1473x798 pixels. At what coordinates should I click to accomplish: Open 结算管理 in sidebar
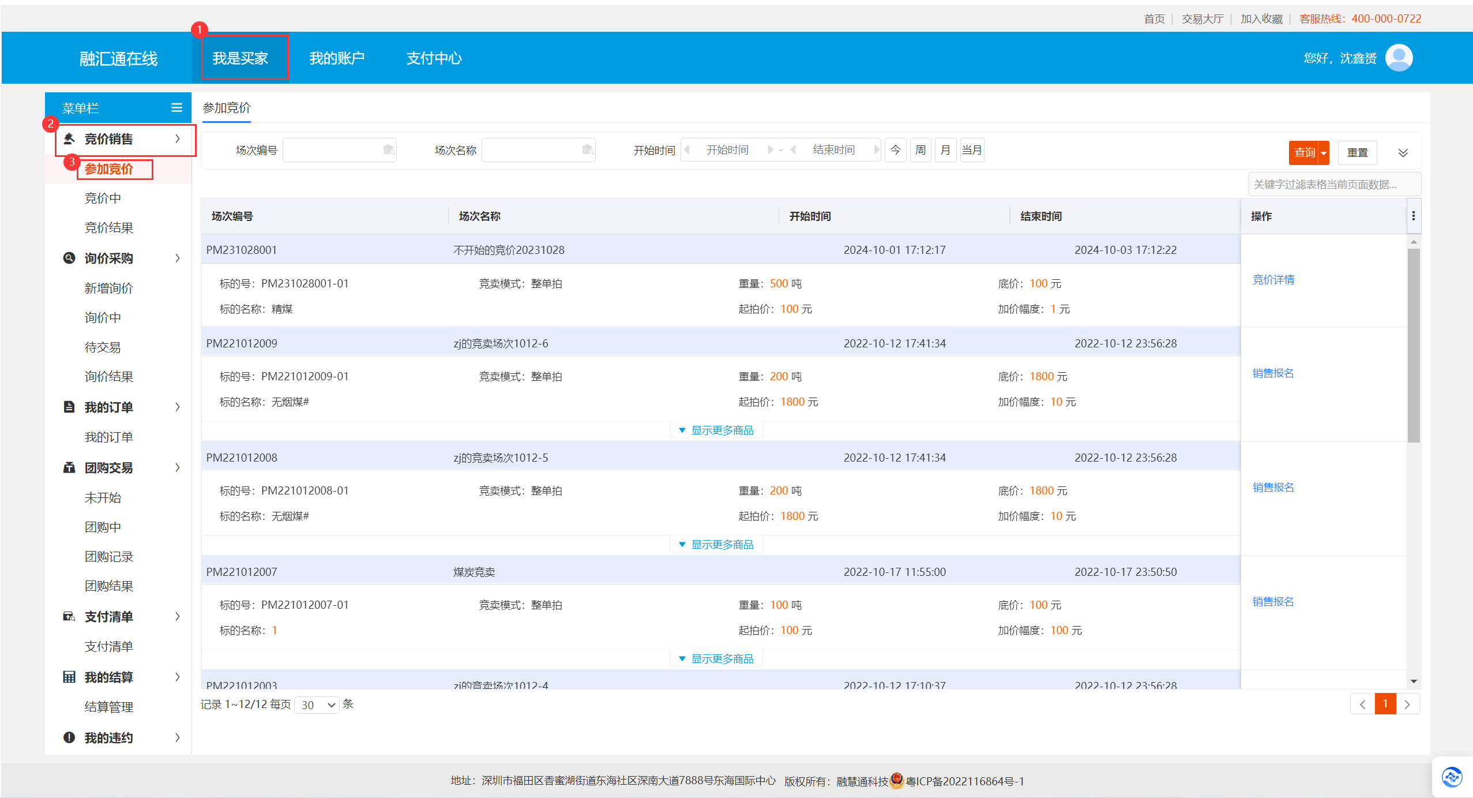click(x=108, y=707)
